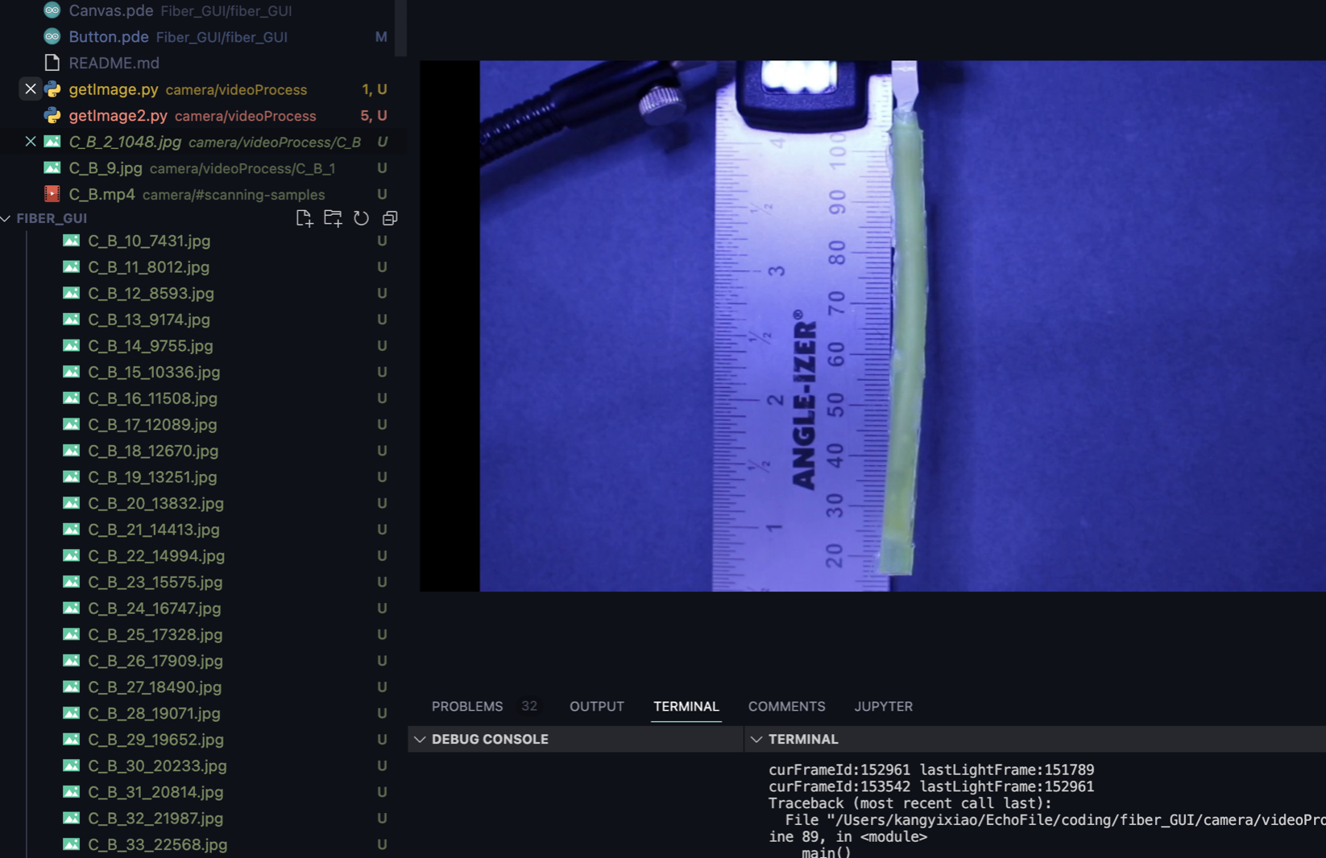Screen dimensions: 1326x858
Task: Refresh the FIBER_GUI explorer
Action: tap(361, 218)
